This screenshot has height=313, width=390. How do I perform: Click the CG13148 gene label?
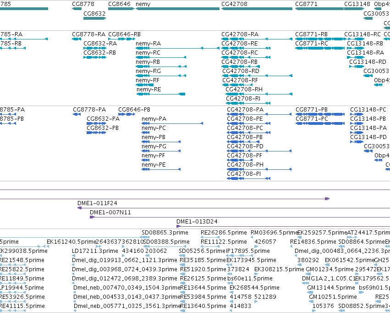[x=357, y=4]
